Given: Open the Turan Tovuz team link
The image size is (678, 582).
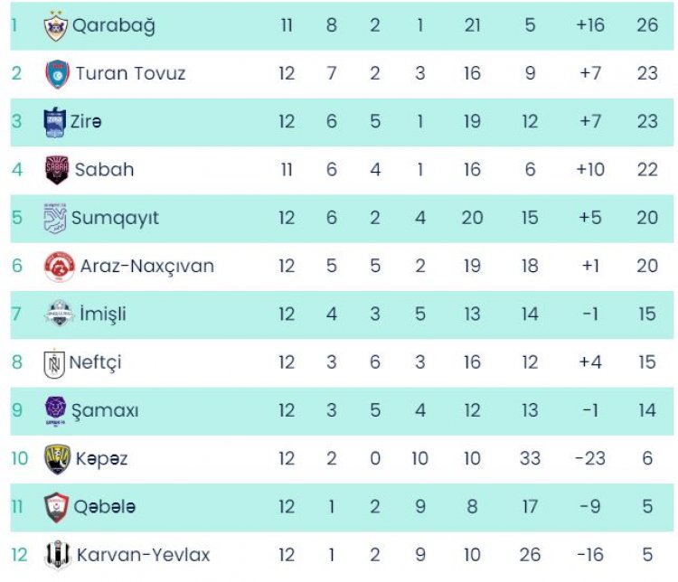Looking at the screenshot, I should coord(130,74).
